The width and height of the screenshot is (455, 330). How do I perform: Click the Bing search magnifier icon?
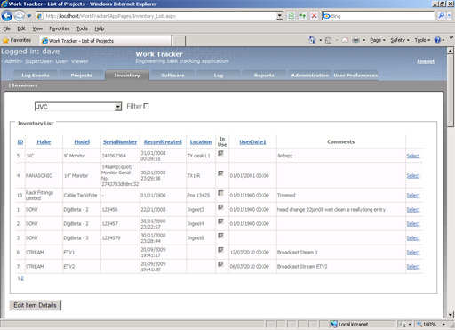pos(441,16)
